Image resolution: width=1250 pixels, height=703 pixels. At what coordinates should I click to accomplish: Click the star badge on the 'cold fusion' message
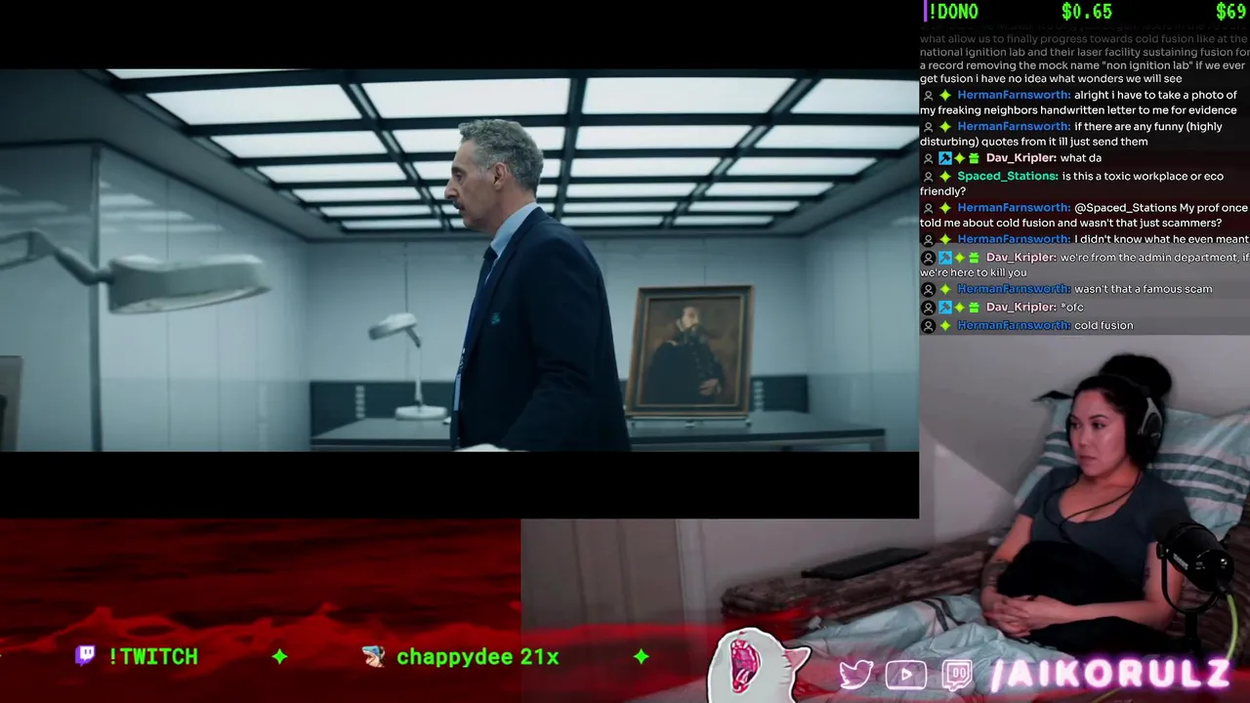pos(944,326)
